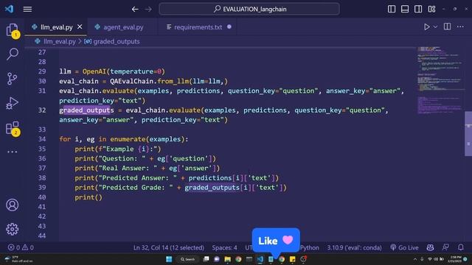Click the Like heart overlay button
This screenshot has width=472, height=265.
tap(276, 241)
